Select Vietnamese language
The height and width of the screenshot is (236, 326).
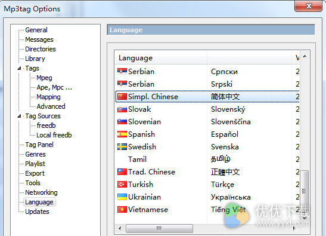click(x=207, y=210)
